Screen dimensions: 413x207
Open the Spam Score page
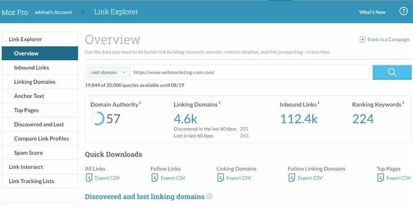click(40, 152)
